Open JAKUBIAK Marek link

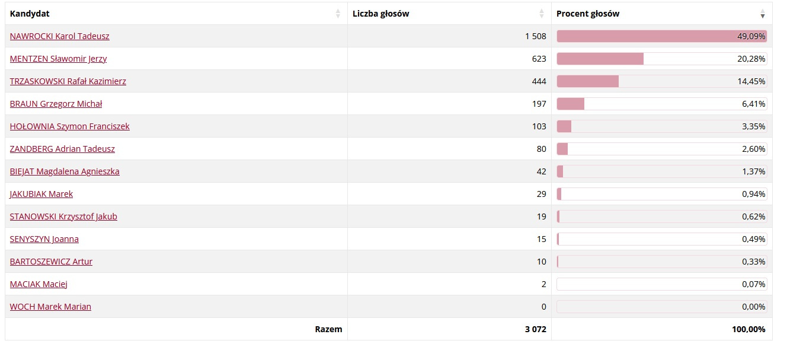pyautogui.click(x=41, y=194)
